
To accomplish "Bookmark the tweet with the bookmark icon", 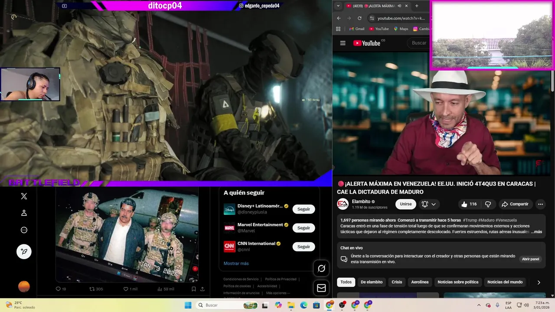I will coord(194,289).
